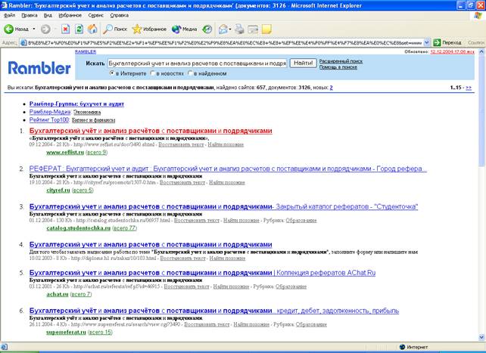Click the Rambler search query input field
The image size is (486, 353).
coord(196,63)
